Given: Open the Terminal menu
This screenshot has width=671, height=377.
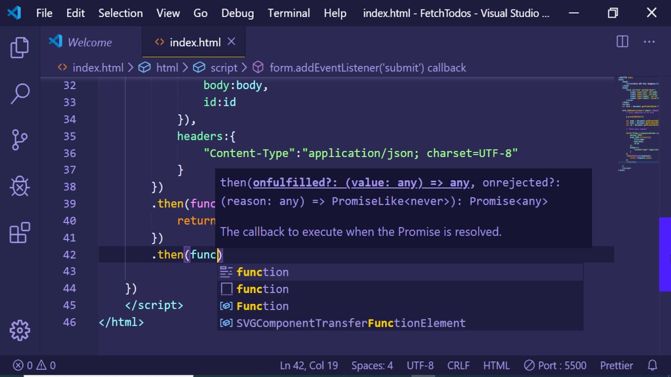Looking at the screenshot, I should (288, 13).
